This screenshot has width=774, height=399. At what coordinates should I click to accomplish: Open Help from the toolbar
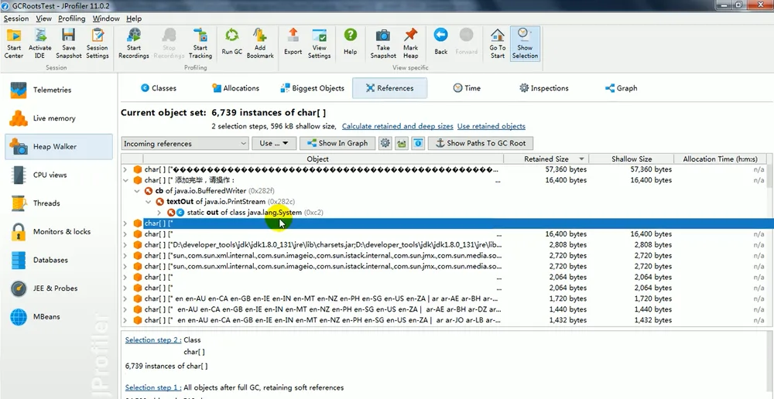click(351, 42)
